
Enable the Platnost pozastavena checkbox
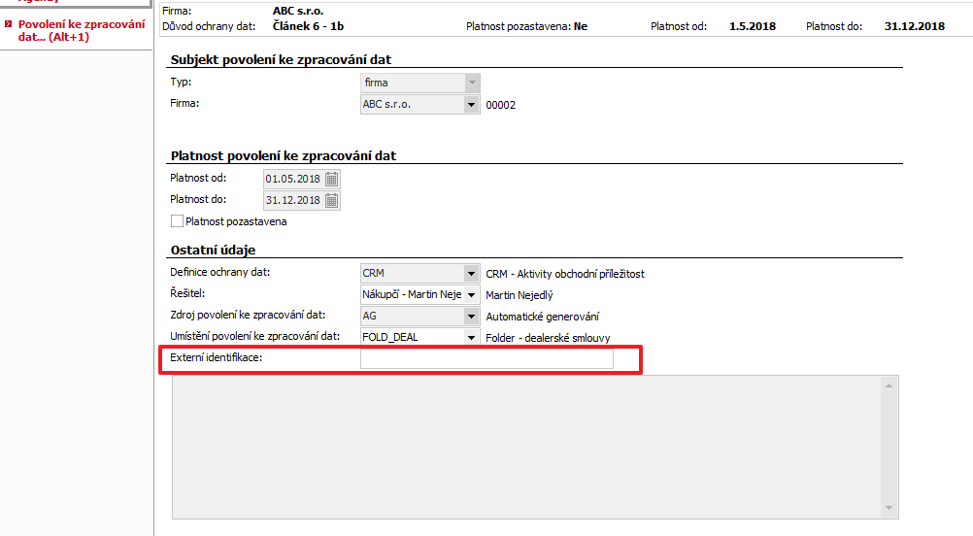[x=177, y=221]
